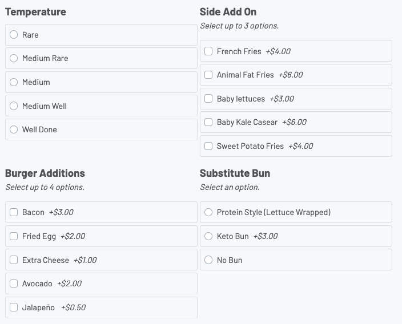The image size is (402, 324).
Task: Add Avocado burger addition
Action: click(14, 283)
